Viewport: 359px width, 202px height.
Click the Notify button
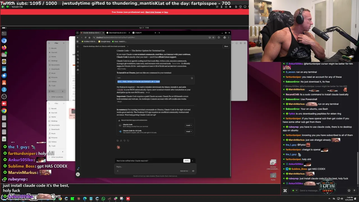pyautogui.click(x=187, y=161)
